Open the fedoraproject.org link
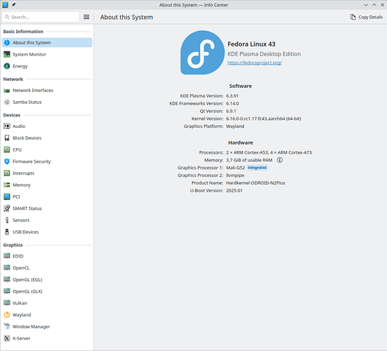Viewport: 387px width, 351px height. pos(254,62)
